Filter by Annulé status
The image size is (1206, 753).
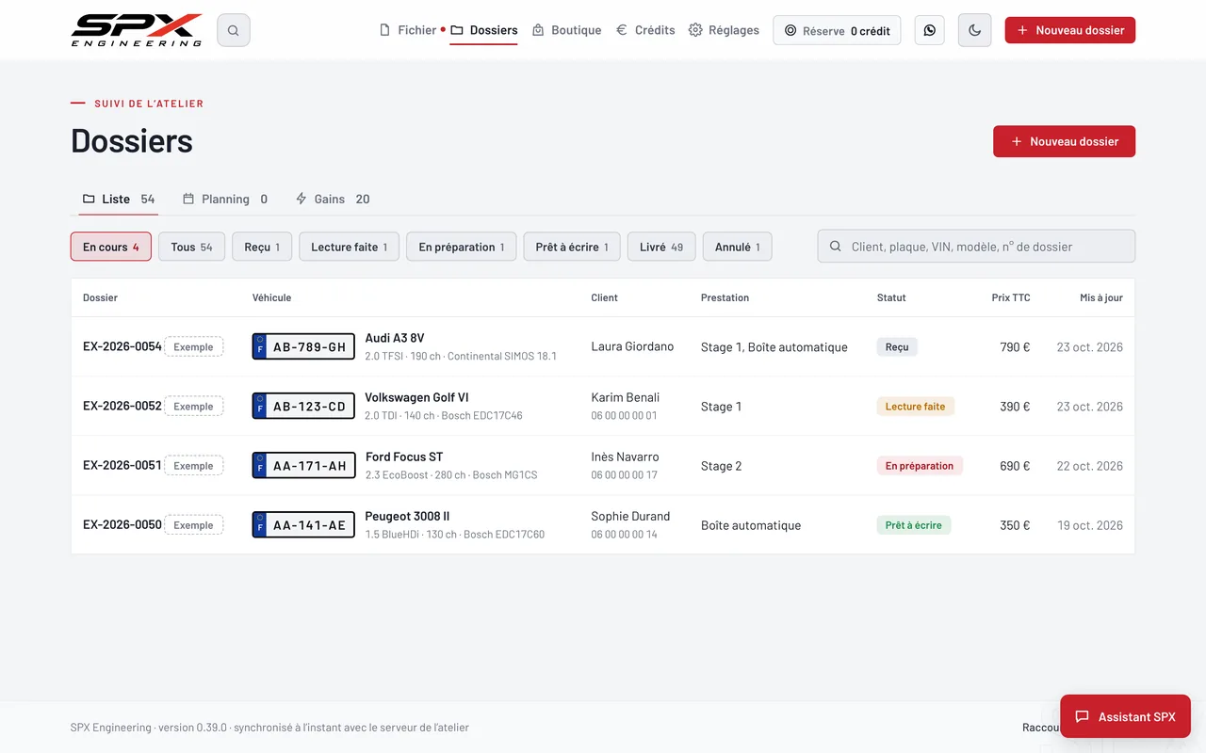coord(738,247)
